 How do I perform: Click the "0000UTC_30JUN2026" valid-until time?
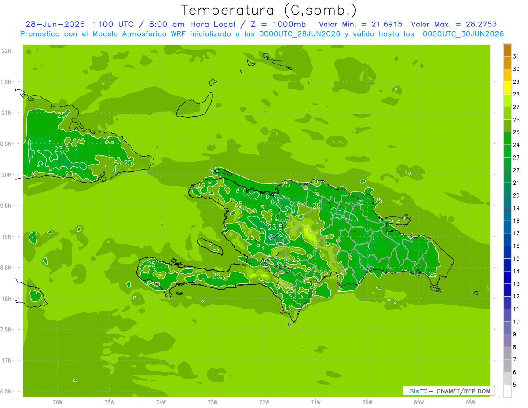tap(463, 34)
